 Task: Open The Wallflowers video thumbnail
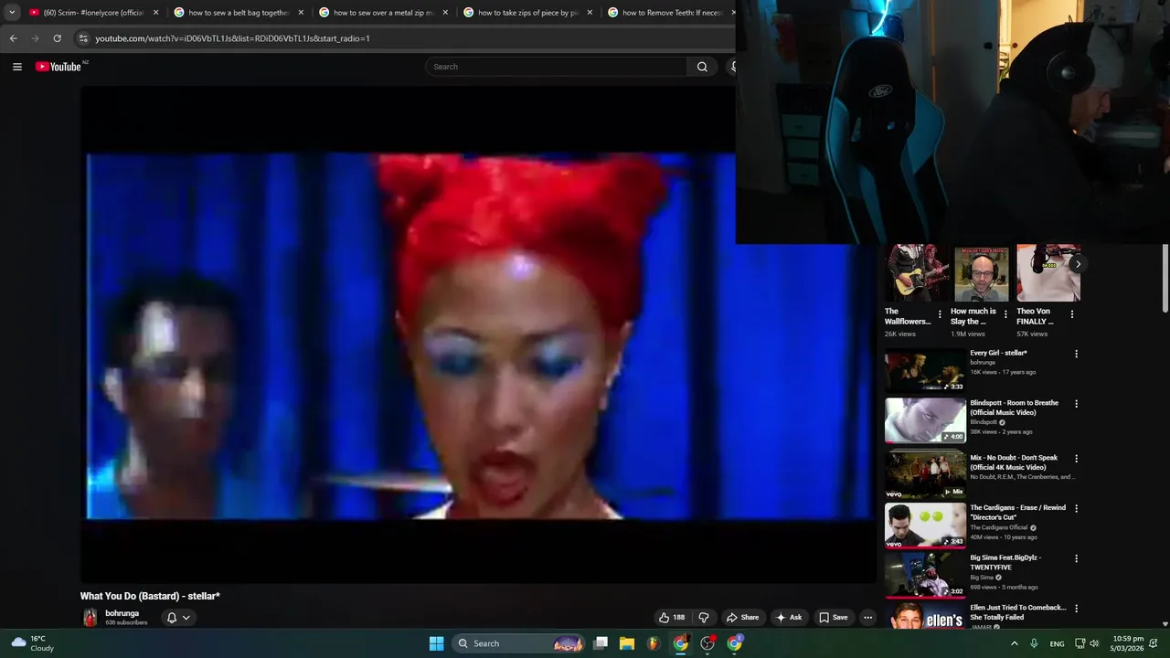(x=917, y=272)
